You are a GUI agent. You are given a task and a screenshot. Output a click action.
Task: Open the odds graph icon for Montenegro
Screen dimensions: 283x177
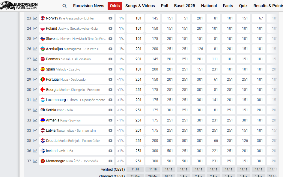pyautogui.click(x=35, y=161)
